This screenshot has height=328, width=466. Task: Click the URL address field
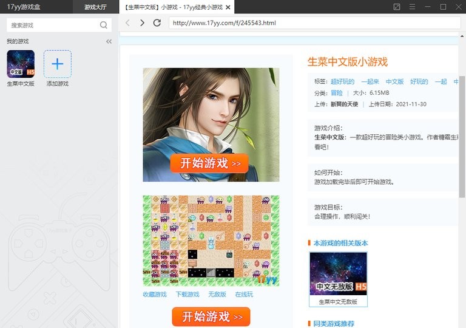[314, 23]
